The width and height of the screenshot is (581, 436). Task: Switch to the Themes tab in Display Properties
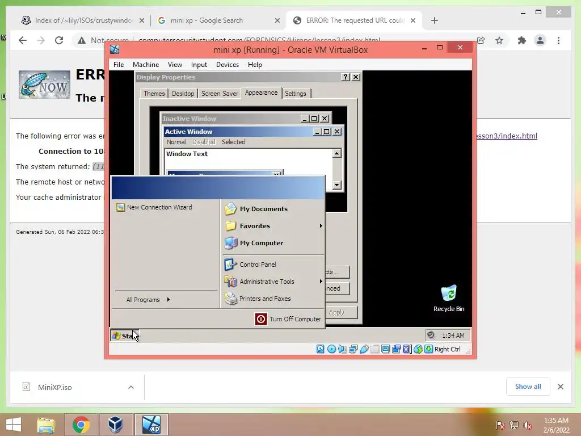tap(154, 94)
